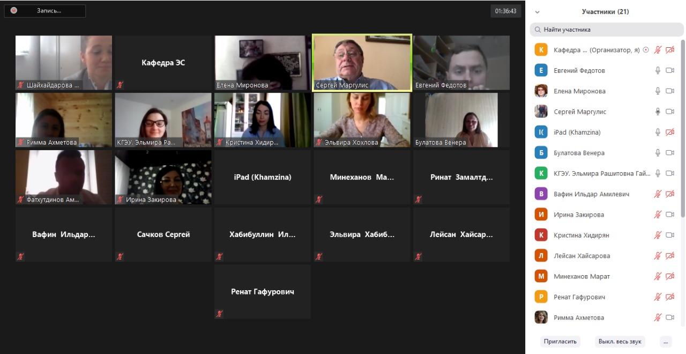Toggle the muted microphone for Лейсан Хайсарова
This screenshot has width=686, height=354.
[658, 255]
